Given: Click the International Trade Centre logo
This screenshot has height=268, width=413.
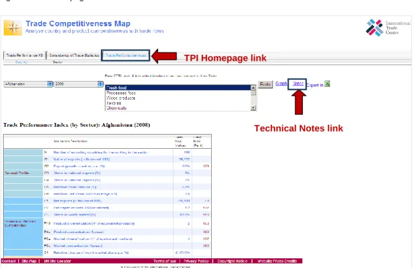Looking at the screenshot, I should tap(388, 28).
